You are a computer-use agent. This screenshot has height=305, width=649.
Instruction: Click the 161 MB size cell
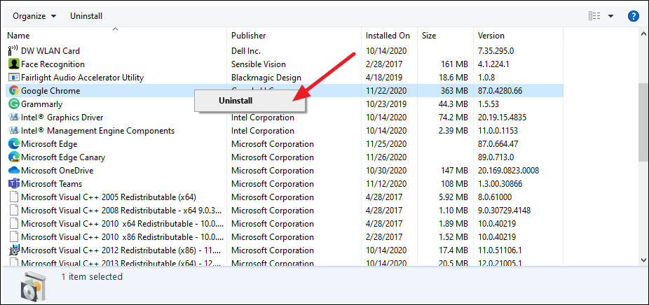point(453,64)
